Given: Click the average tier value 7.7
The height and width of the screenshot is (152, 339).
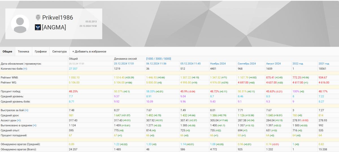Looking at the screenshot, I should (71, 96).
